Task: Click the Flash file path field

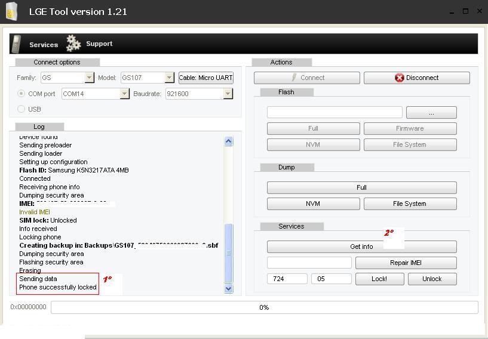Action: click(334, 112)
